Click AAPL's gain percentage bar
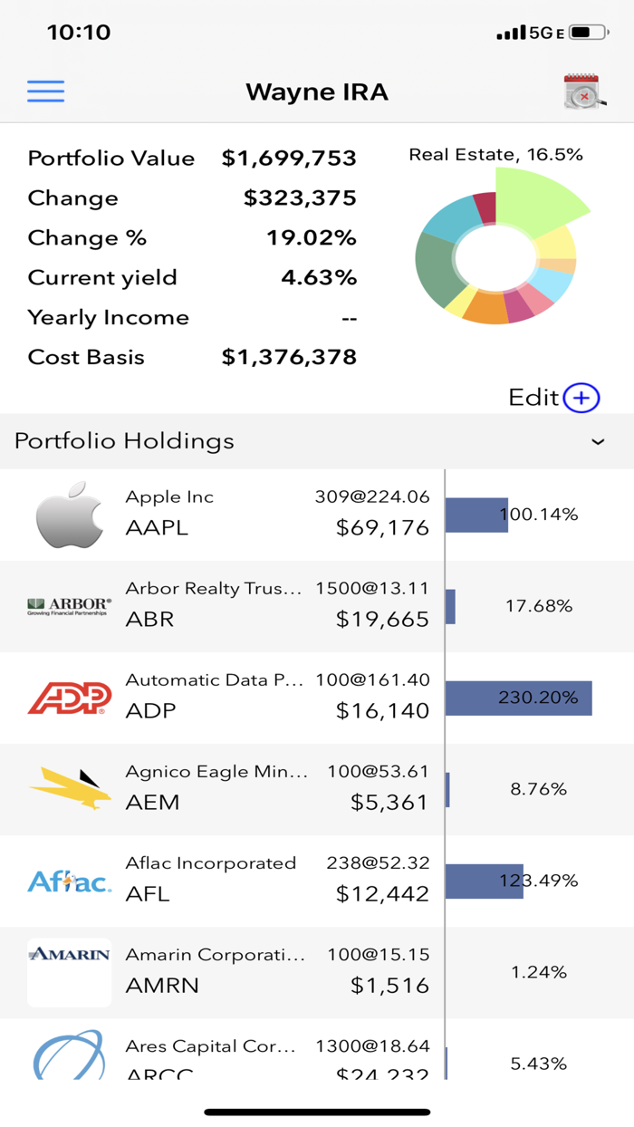 click(x=477, y=514)
